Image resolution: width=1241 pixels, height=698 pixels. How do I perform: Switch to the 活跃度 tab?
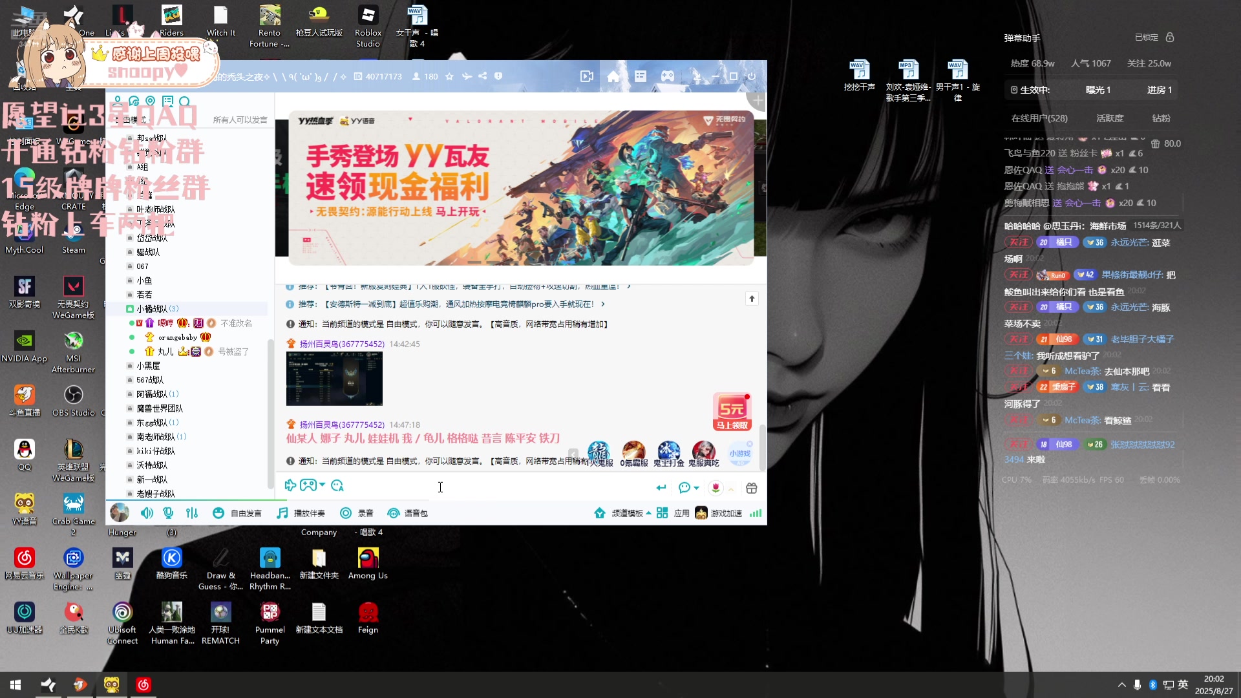click(1110, 118)
